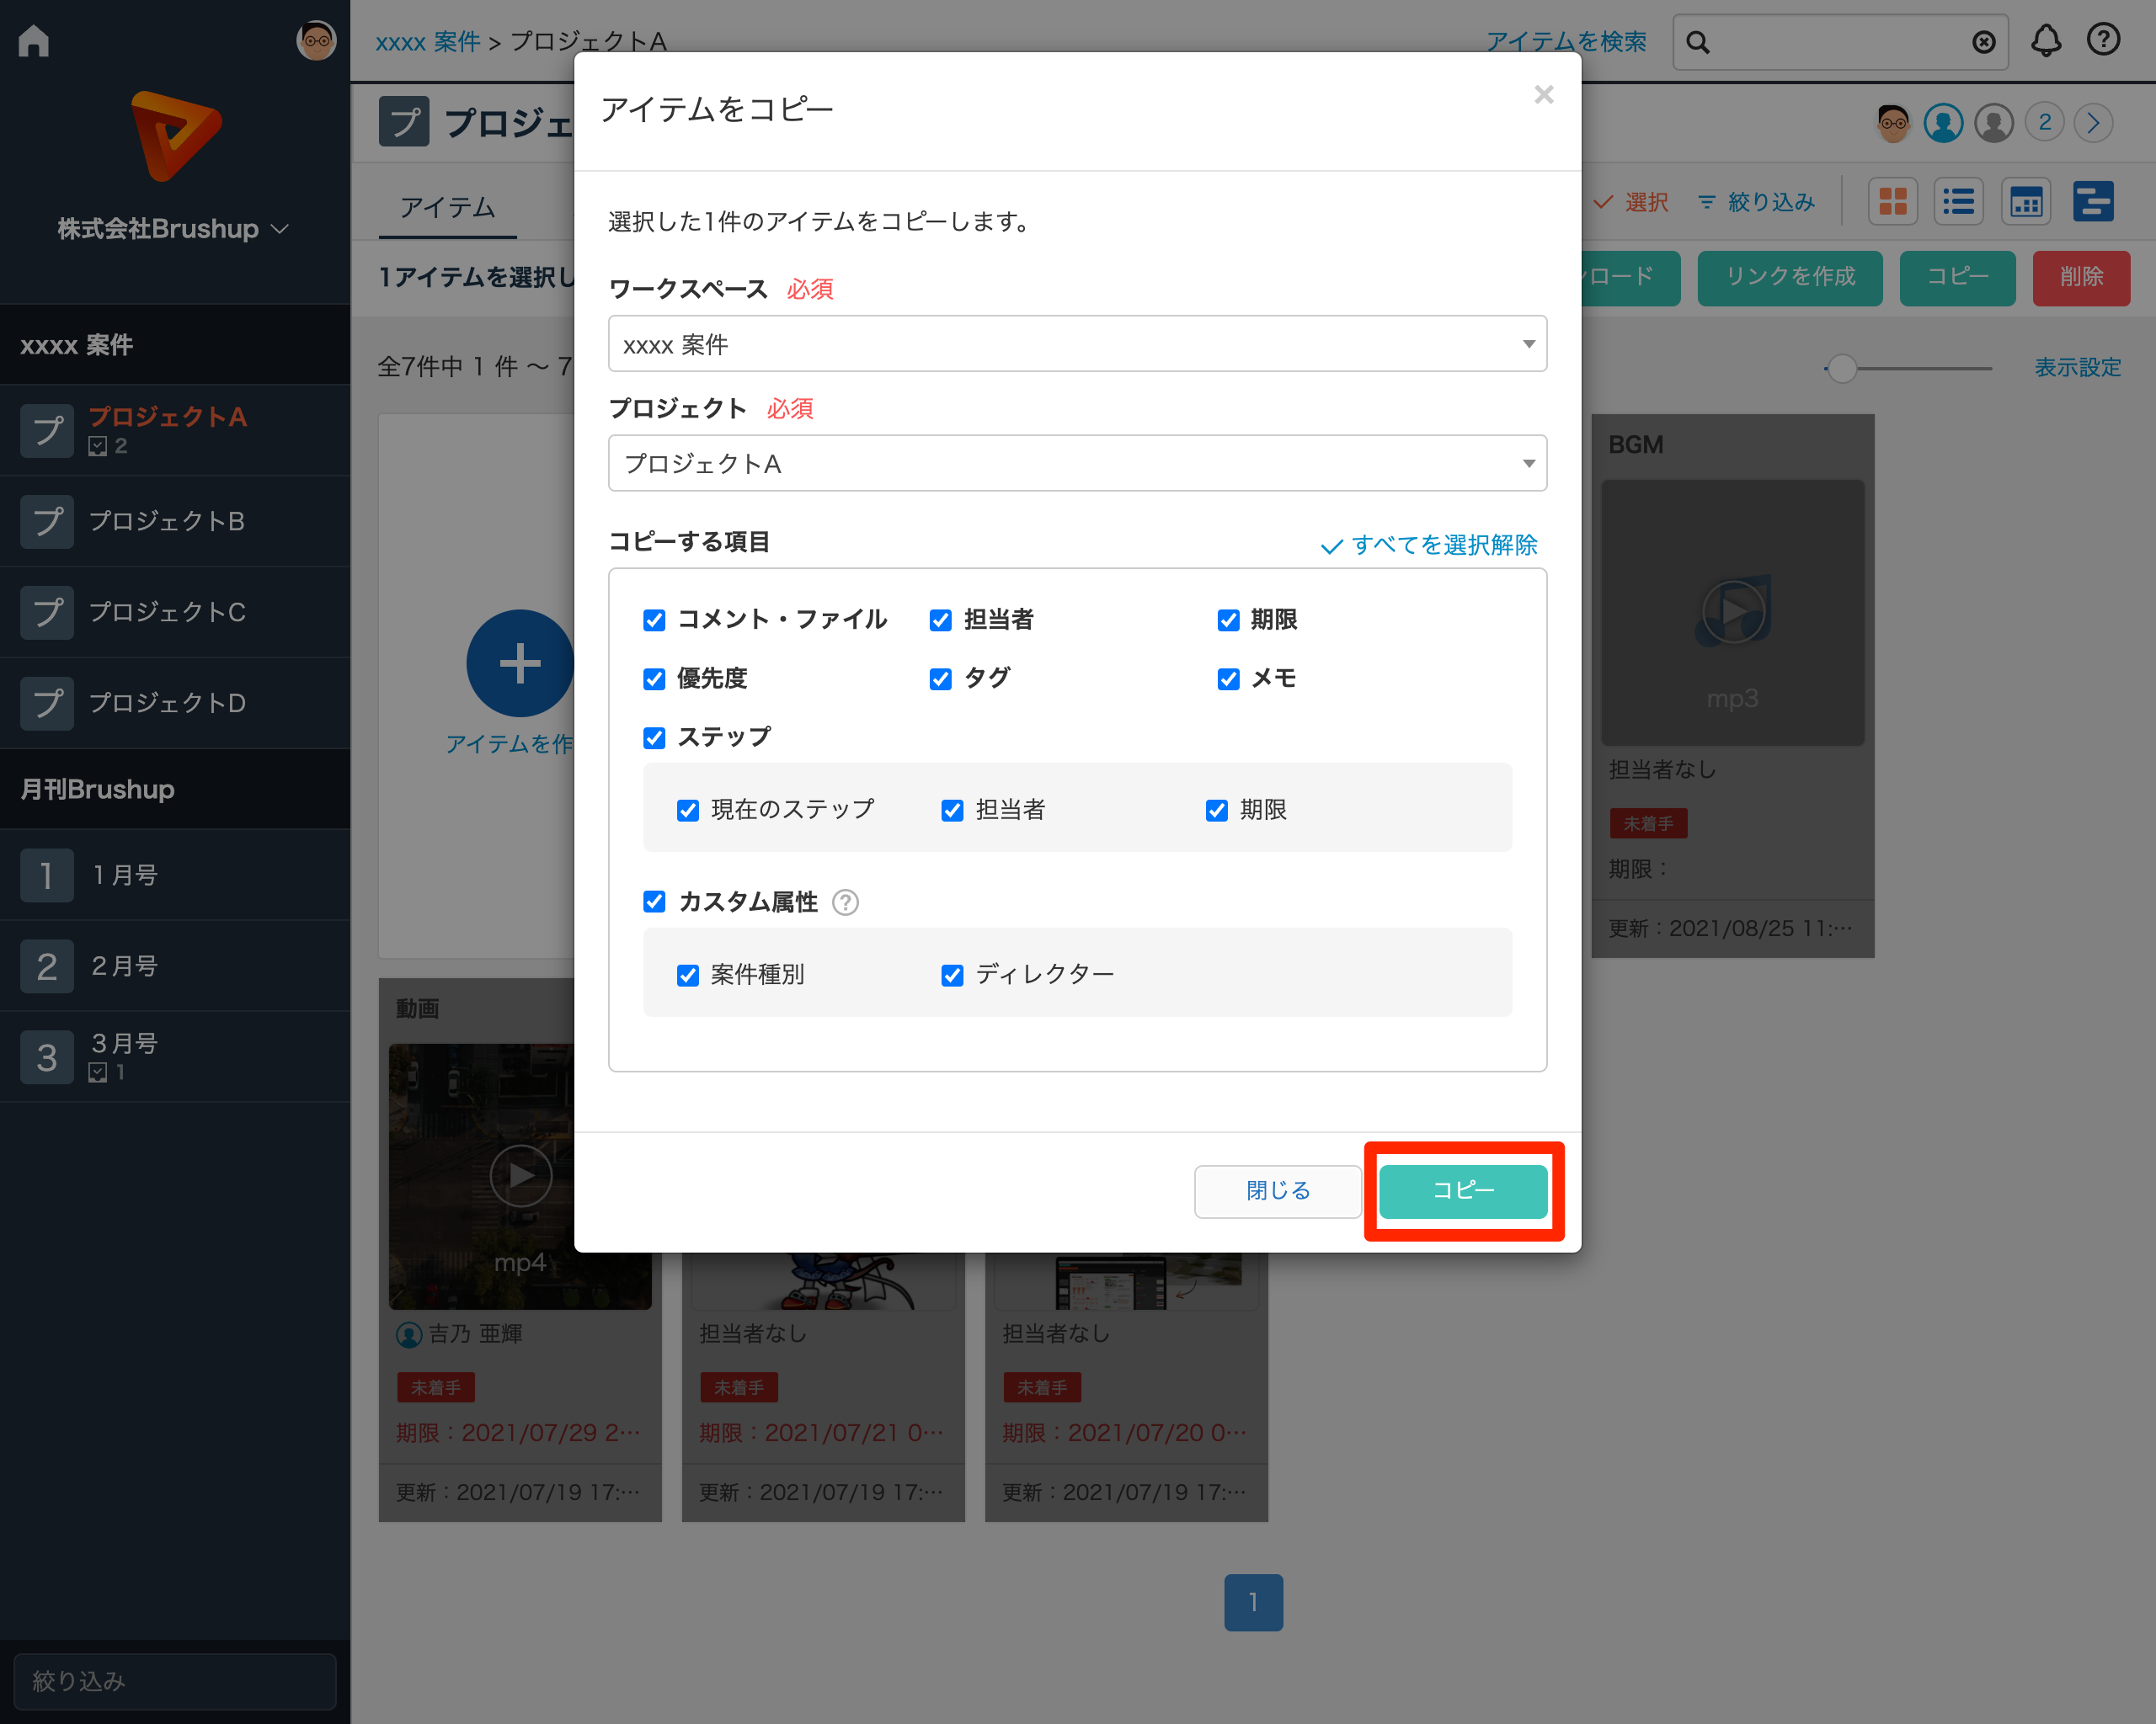Click the コピー confirm button in dialog
2156x1724 pixels.
[x=1462, y=1190]
